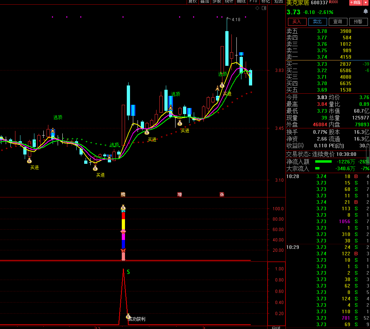Select the 买四 bid row at 3.70
Viewport: 370px width, 329px height.
pos(328,83)
